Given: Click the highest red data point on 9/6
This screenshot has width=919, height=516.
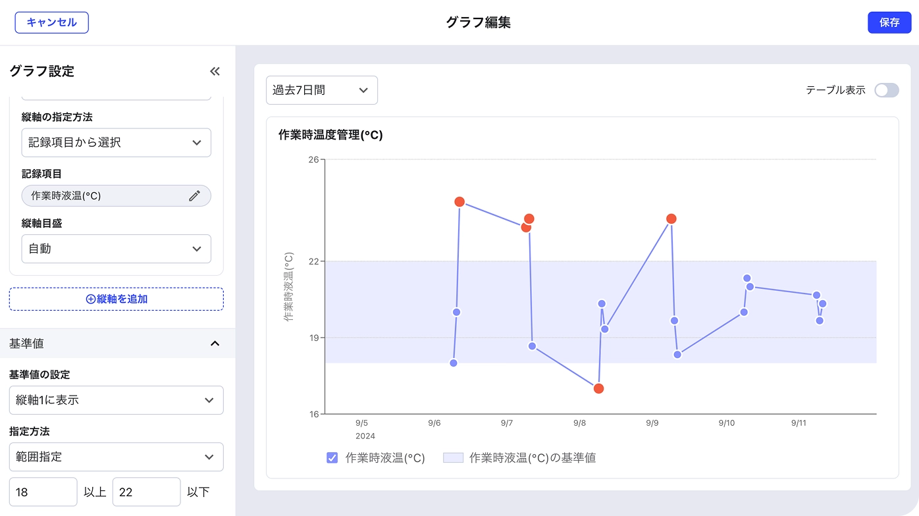Looking at the screenshot, I should click(459, 201).
